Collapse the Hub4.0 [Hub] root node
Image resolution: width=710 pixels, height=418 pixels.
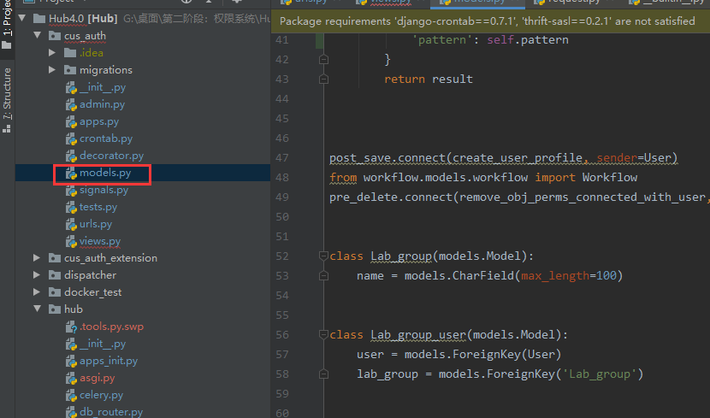[x=21, y=18]
